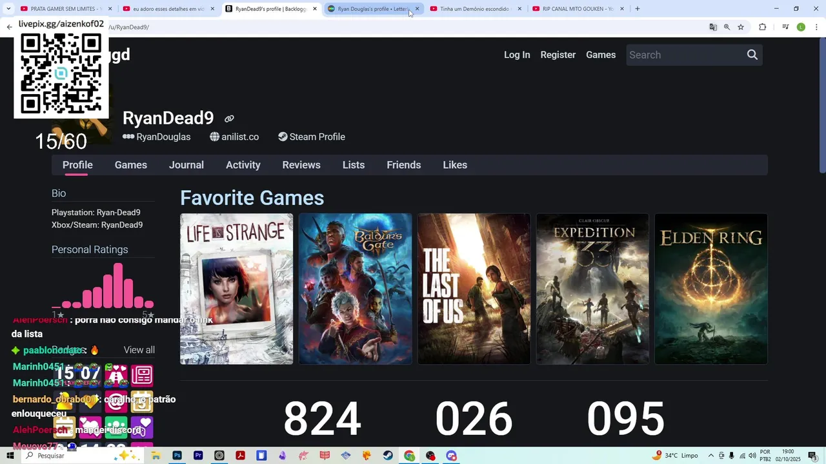Switch to the Profile tab

77,165
